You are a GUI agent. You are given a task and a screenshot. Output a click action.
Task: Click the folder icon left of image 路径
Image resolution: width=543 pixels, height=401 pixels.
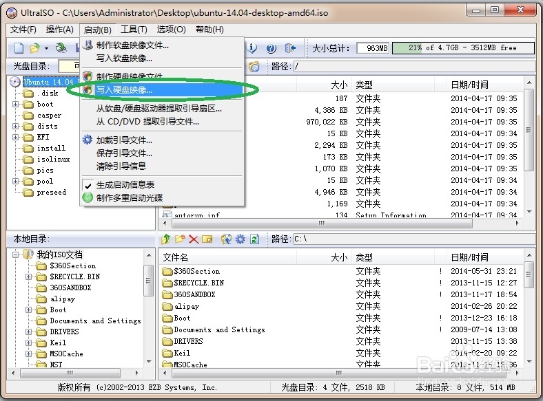pyautogui.click(x=254, y=66)
